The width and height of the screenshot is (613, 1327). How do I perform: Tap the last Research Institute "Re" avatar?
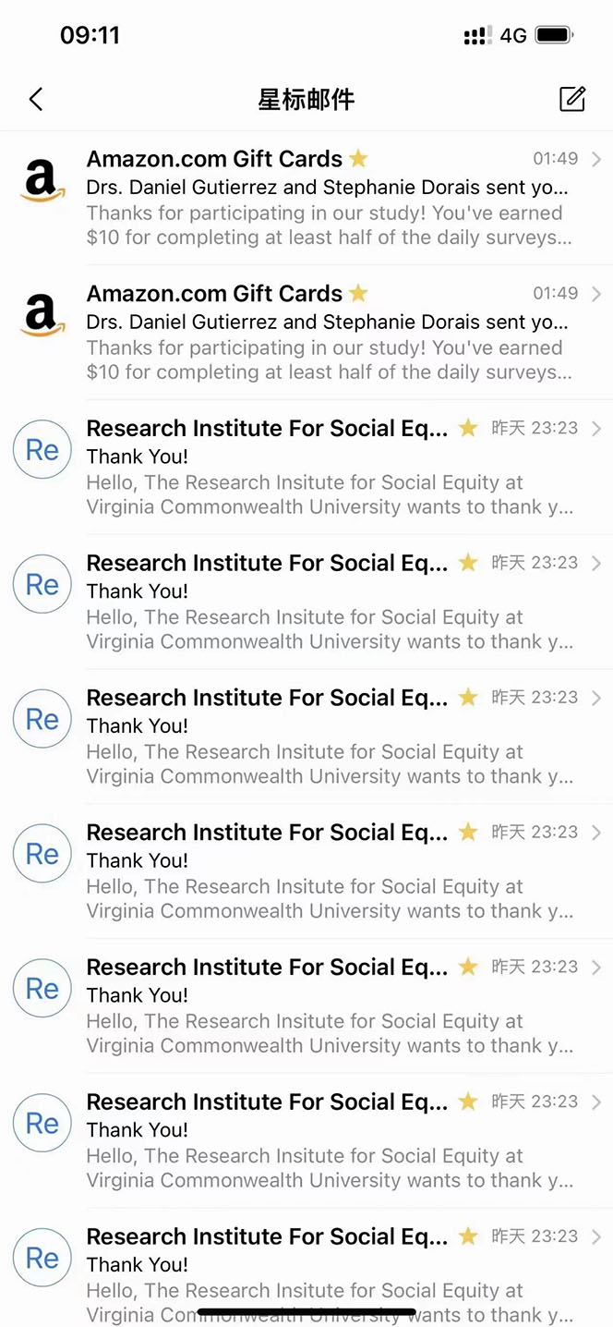coord(42,1258)
